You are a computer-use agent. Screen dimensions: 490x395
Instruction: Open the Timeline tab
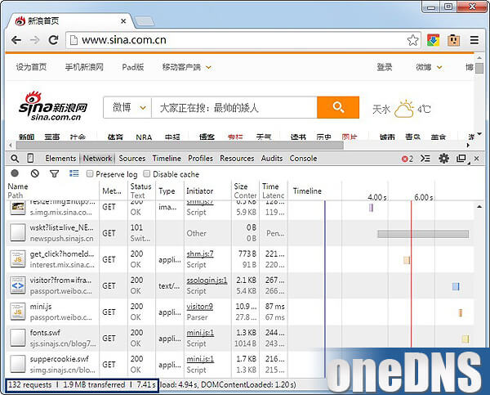click(167, 159)
